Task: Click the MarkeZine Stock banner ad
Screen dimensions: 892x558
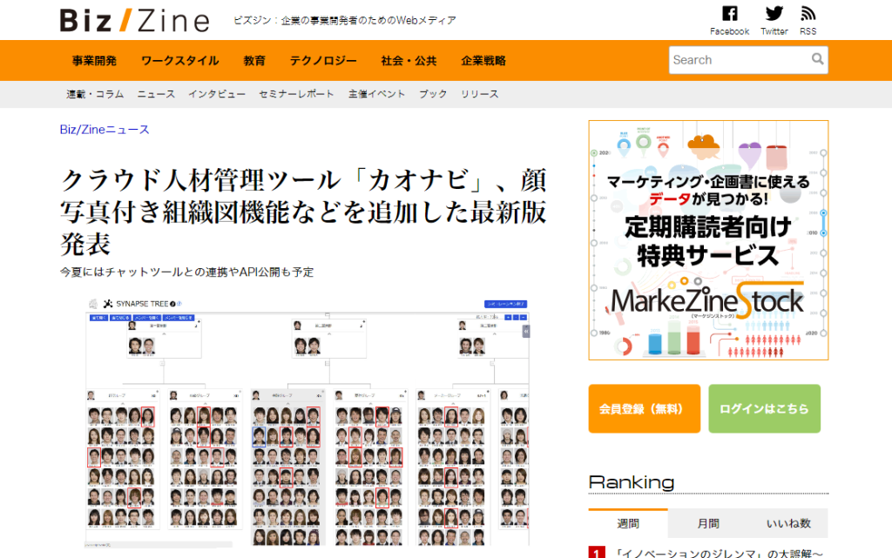Action: pos(708,239)
